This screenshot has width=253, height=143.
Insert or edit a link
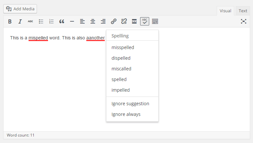[114, 21]
